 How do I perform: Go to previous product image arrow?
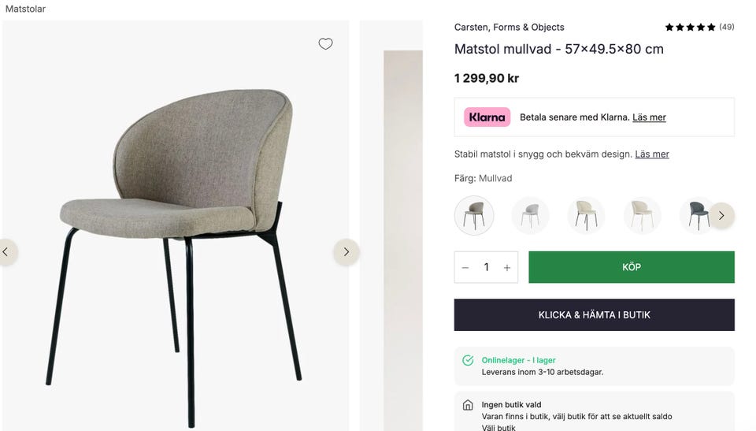coord(6,252)
